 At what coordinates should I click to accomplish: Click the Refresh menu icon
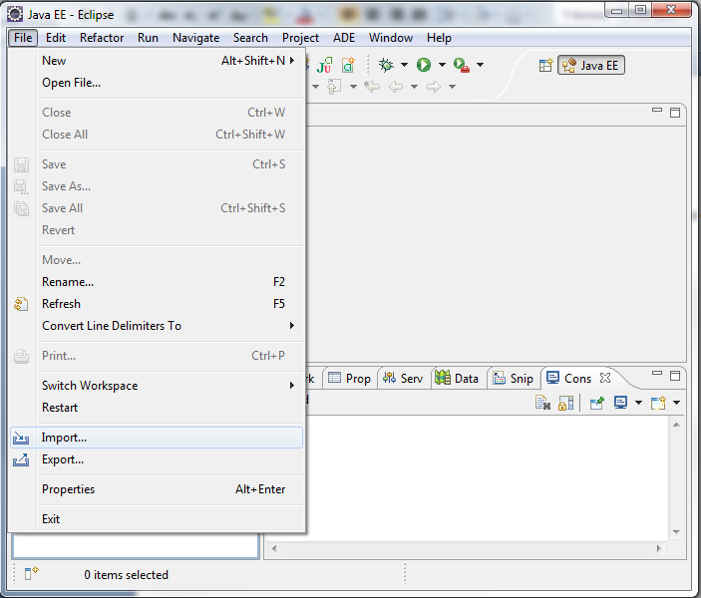coord(21,304)
